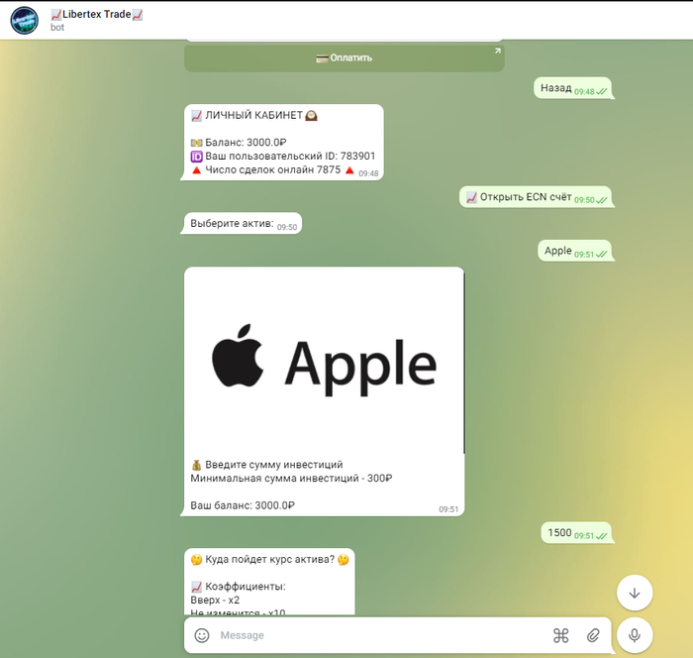Open Libertex Trade chat title
This screenshot has height=658, width=693.
tap(96, 14)
